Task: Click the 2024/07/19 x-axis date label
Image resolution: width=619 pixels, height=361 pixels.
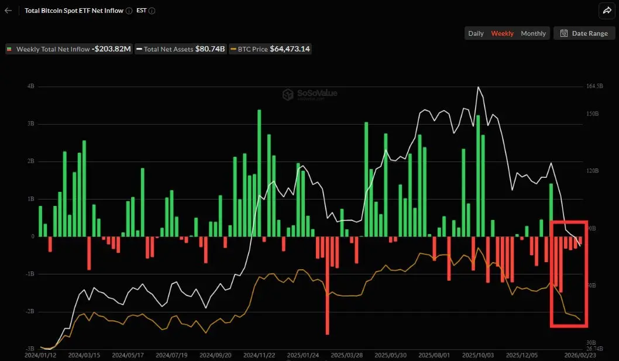Action: click(x=172, y=355)
